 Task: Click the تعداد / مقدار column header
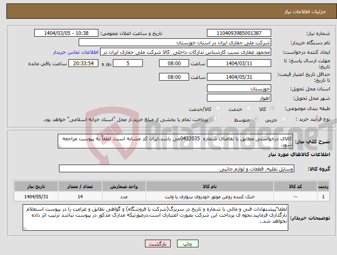tap(80, 186)
